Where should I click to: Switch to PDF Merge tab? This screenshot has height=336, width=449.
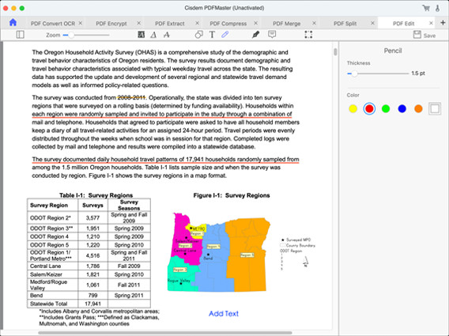pyautogui.click(x=287, y=24)
